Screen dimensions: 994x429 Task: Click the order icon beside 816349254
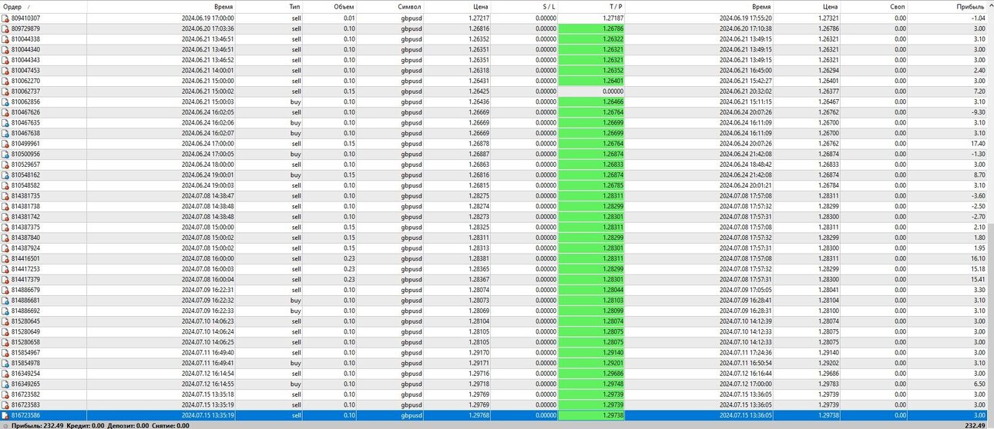coord(5,373)
